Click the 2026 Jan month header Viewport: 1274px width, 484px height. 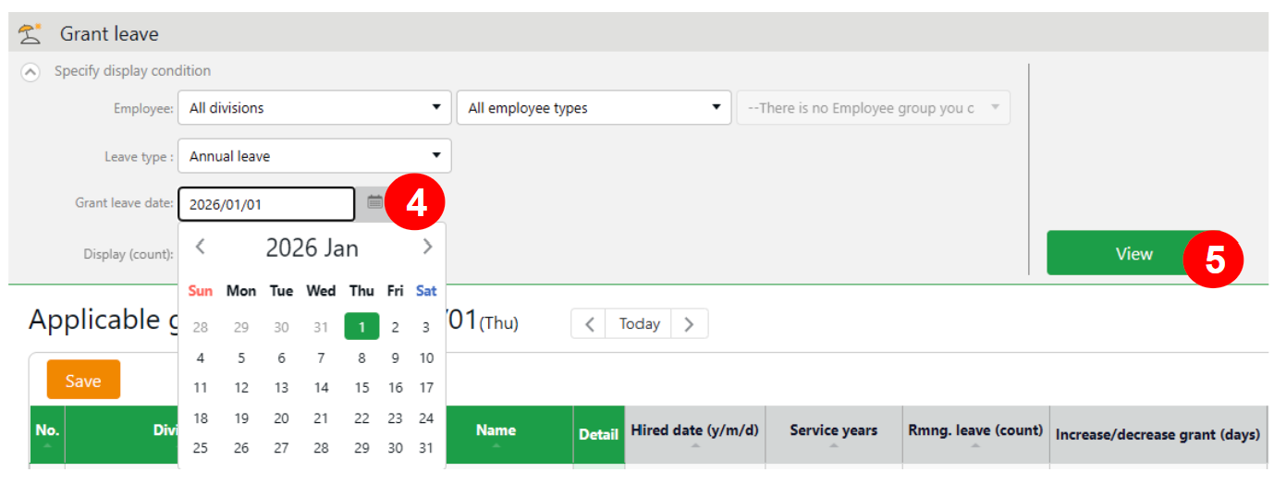click(312, 248)
